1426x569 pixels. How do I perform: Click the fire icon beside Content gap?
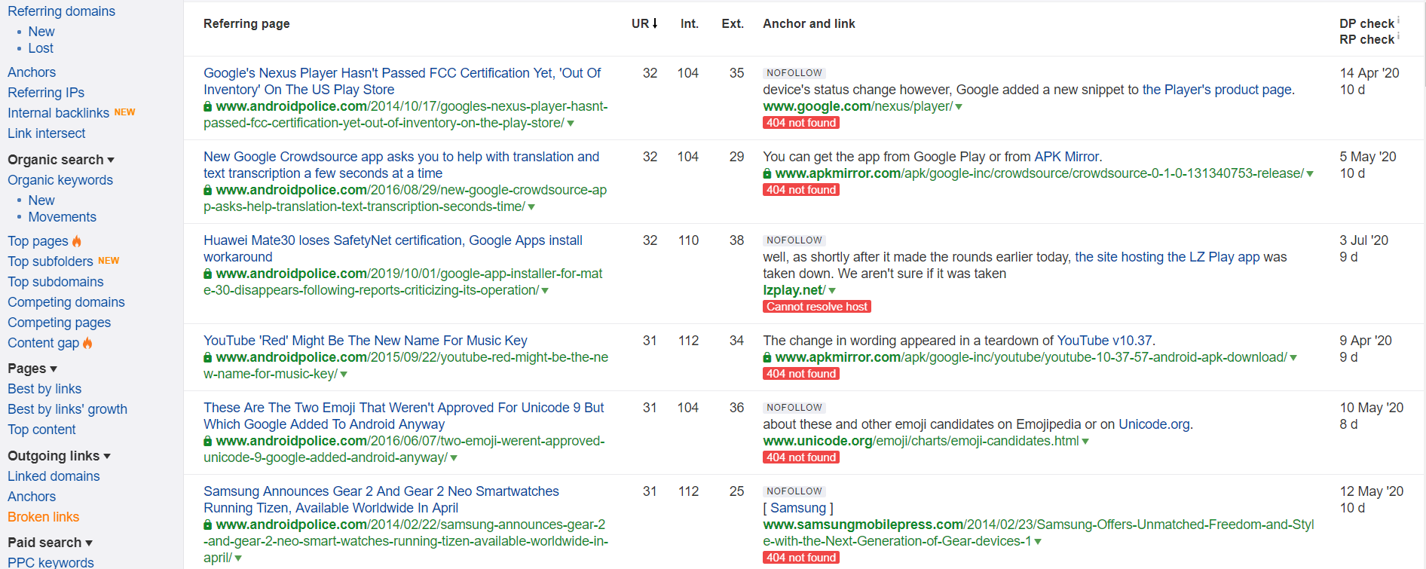pyautogui.click(x=87, y=343)
